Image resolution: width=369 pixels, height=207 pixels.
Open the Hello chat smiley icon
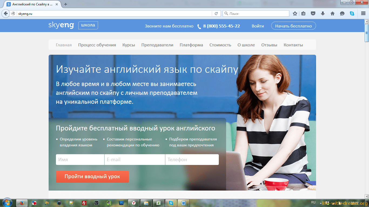pos(342,13)
